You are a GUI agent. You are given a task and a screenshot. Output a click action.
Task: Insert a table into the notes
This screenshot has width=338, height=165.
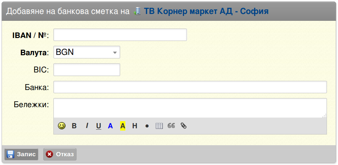(x=159, y=126)
